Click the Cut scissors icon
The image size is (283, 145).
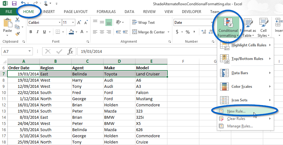[17, 20]
